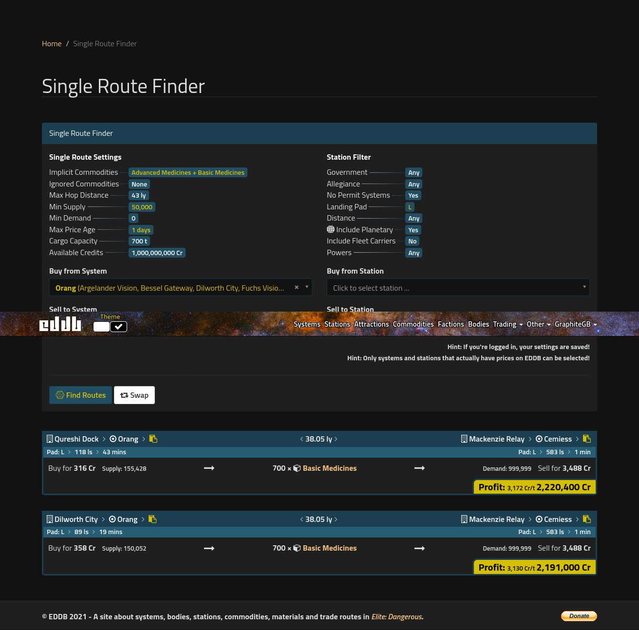Open Basic Medicines link in Qureshi Dock route

pos(330,468)
